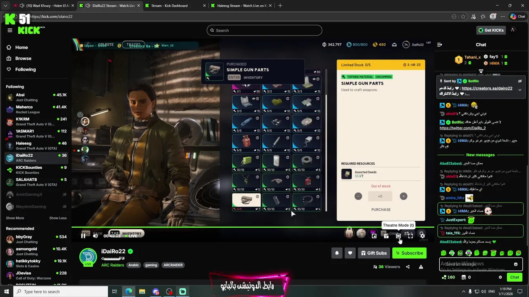Open Windows taskbar search box
Screen dimensions: 529x297
coord(61,292)
